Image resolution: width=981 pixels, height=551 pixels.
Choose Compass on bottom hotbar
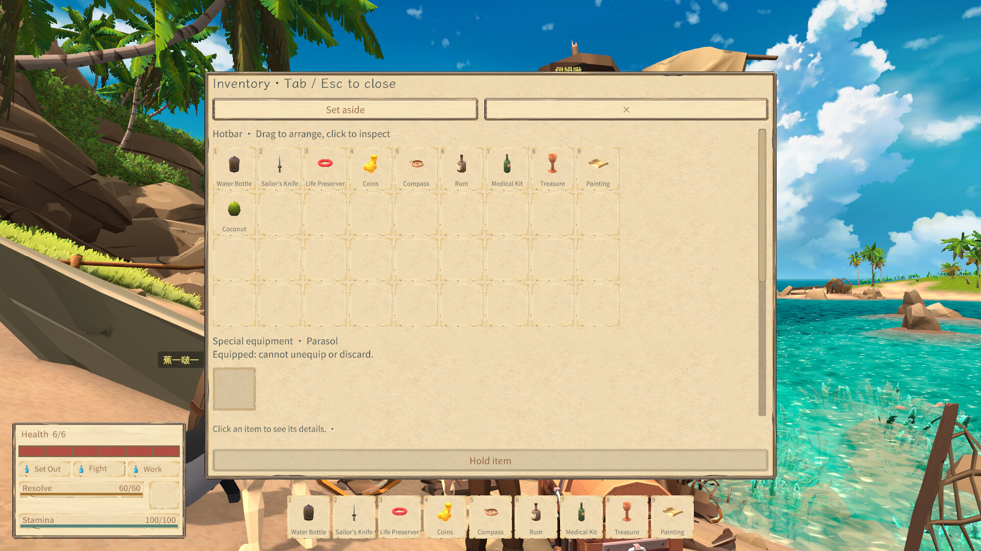[491, 517]
